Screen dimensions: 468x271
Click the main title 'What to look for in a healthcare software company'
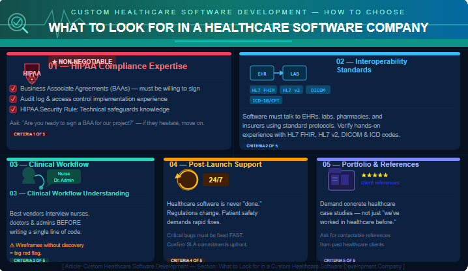pyautogui.click(x=239, y=27)
